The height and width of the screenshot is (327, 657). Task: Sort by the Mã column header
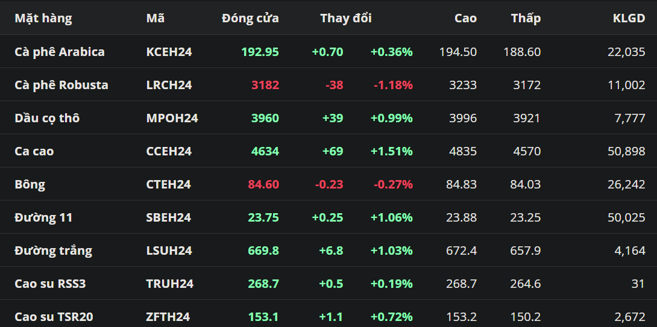click(x=155, y=18)
